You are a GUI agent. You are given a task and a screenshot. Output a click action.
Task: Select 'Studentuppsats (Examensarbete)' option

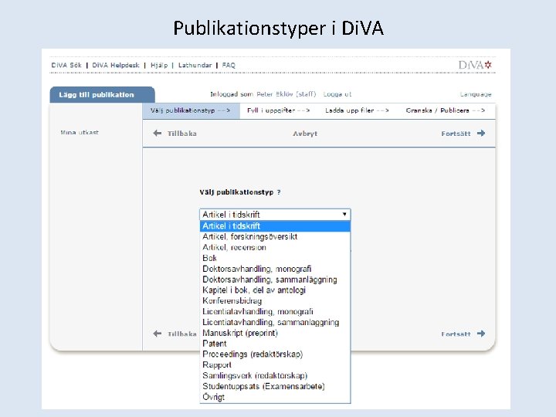point(275,386)
